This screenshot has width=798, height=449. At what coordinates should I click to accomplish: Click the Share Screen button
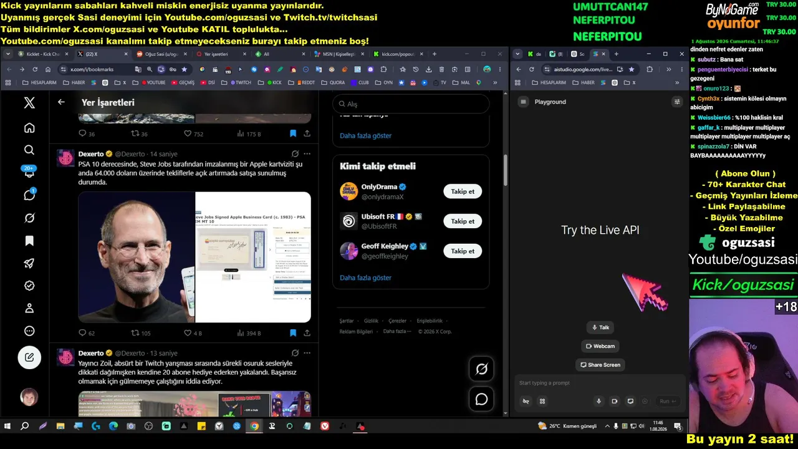coord(600,365)
